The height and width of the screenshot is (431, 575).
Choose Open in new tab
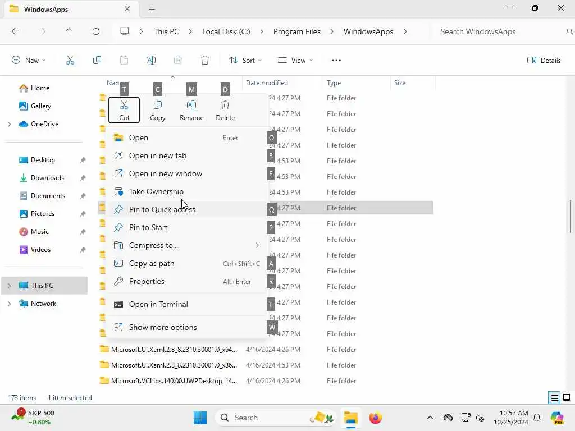pyautogui.click(x=187, y=156)
